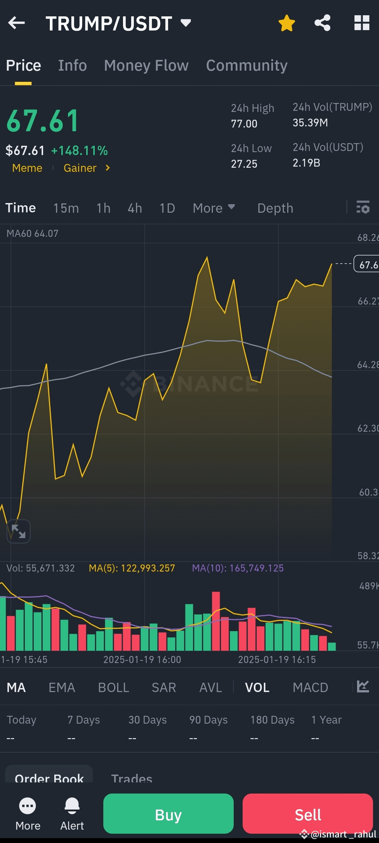The width and height of the screenshot is (379, 843).
Task: Switch chart to 1D interval
Action: click(x=167, y=208)
